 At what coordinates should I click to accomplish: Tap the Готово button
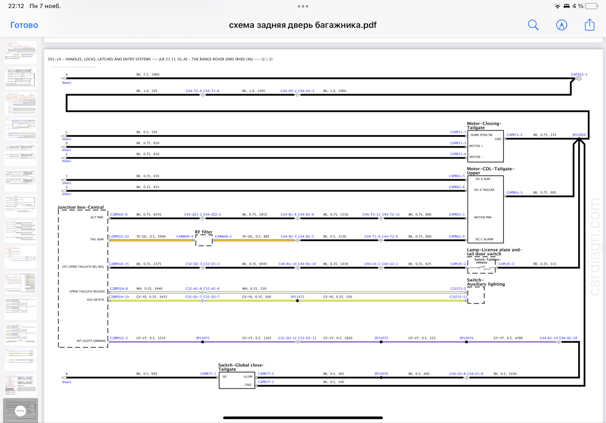click(x=24, y=25)
